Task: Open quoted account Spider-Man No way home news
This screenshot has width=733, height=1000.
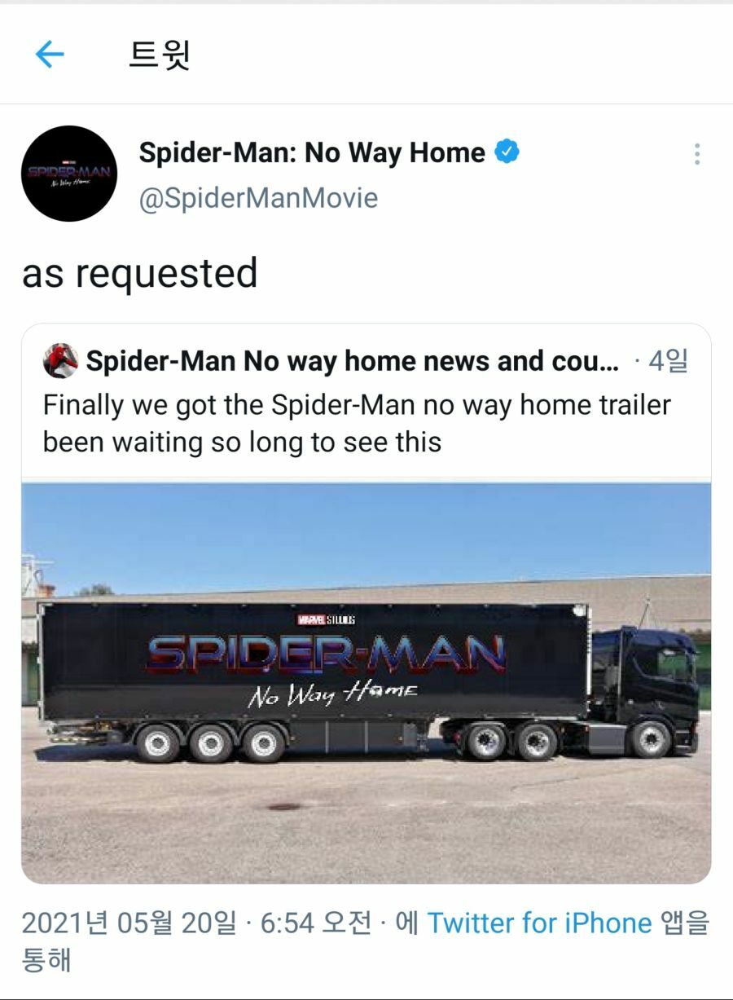Action: (x=353, y=361)
